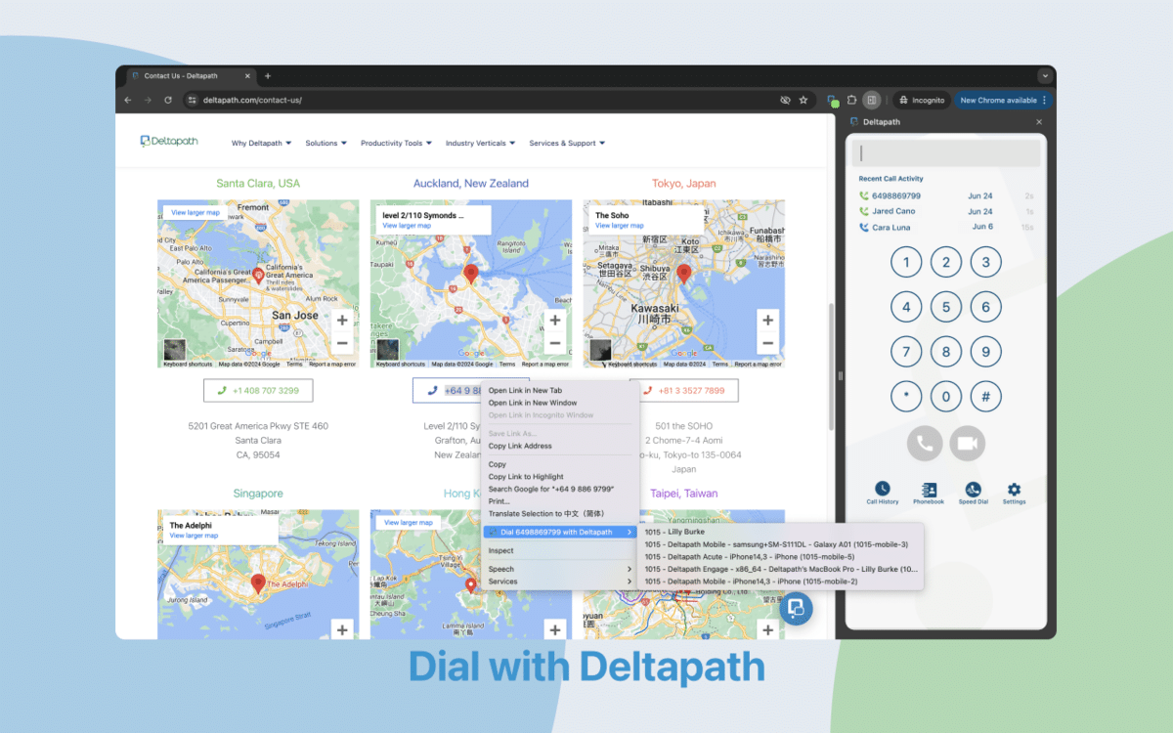Click the Deltapath extension icon in toolbar
Screen dimensions: 1173x733
tap(832, 100)
